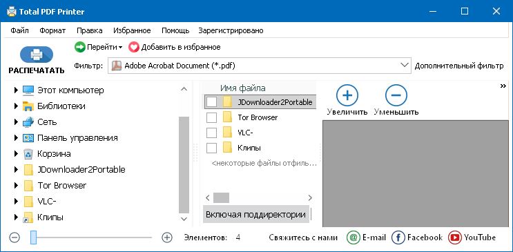The image size is (513, 252).
Task: Expand the Панель управления tree node
Action: point(16,138)
